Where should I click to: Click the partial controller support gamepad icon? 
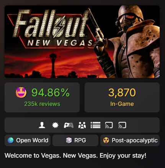tap(69, 125)
